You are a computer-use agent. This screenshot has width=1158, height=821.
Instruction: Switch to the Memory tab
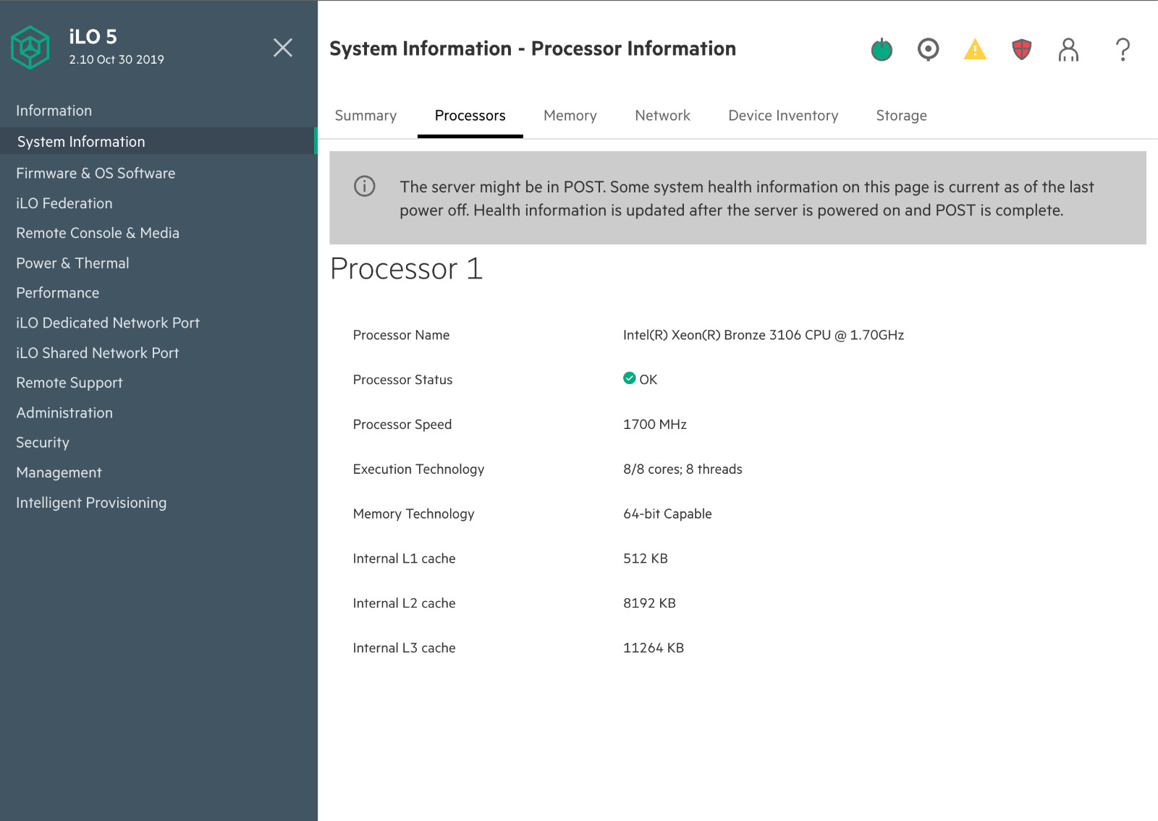570,116
